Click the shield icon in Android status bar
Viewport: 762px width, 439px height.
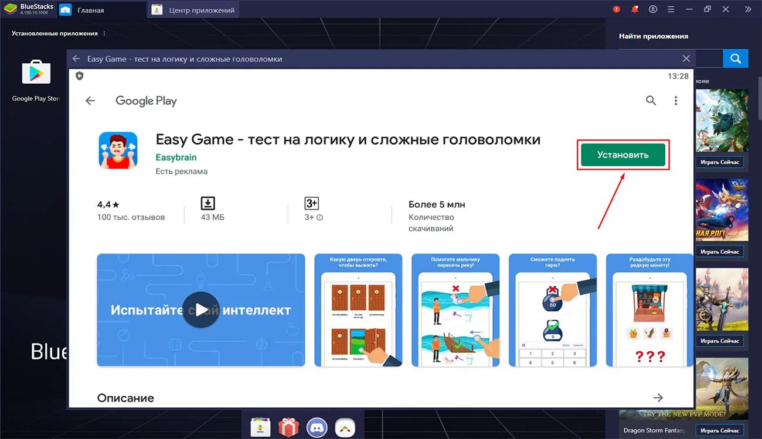(80, 76)
